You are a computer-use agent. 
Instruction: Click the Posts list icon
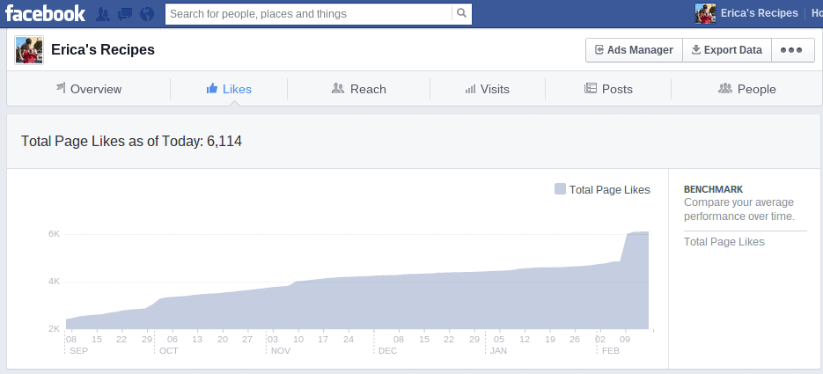pos(591,88)
